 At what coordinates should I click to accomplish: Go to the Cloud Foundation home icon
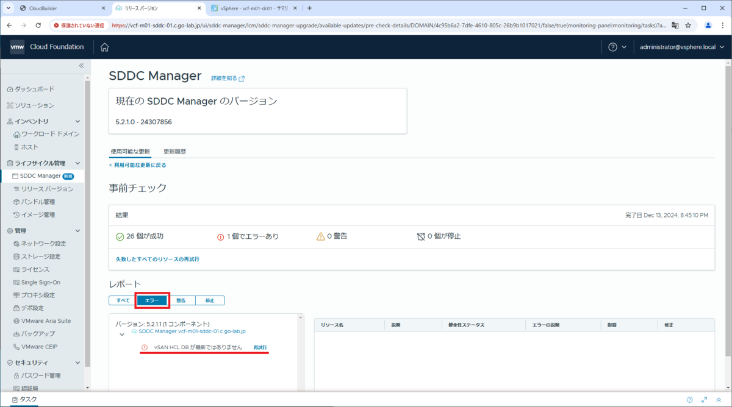[x=104, y=47]
